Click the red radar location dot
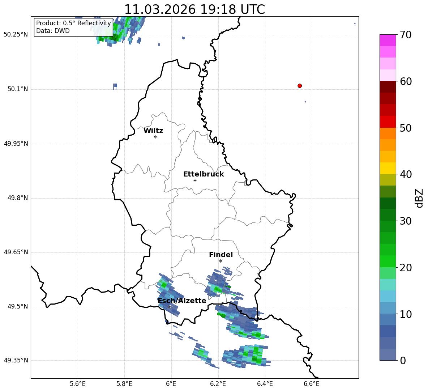The height and width of the screenshot is (391, 428). point(300,86)
